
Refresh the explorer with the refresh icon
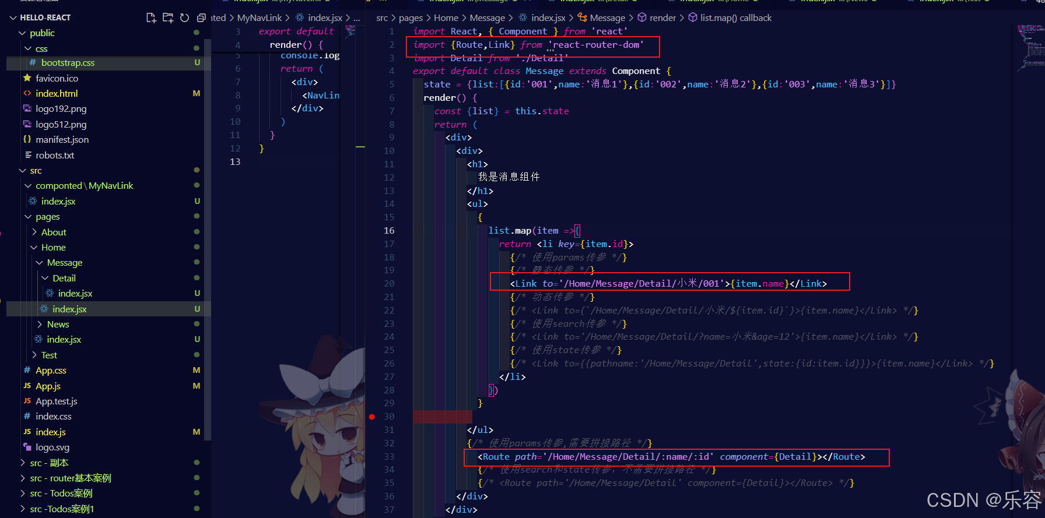point(185,17)
